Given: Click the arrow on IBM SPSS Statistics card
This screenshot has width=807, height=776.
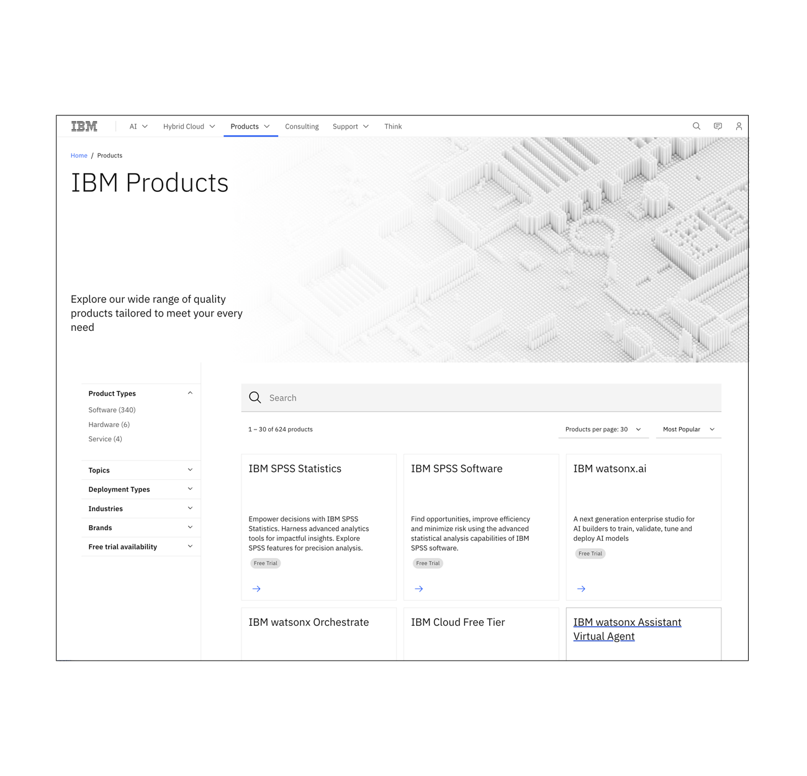Looking at the screenshot, I should [x=256, y=589].
